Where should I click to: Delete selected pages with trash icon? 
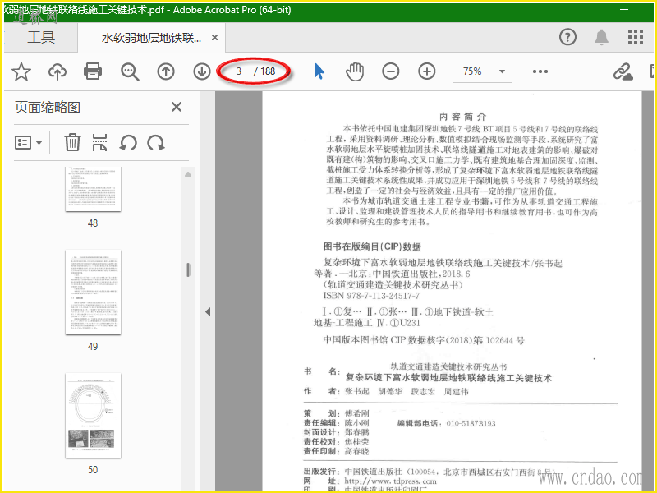[72, 142]
